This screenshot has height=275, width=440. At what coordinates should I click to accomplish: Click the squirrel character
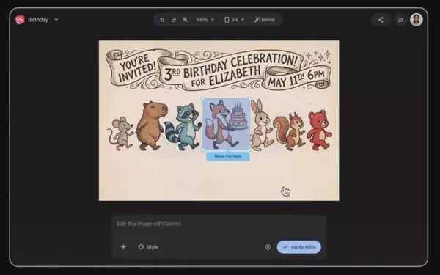pos(289,131)
